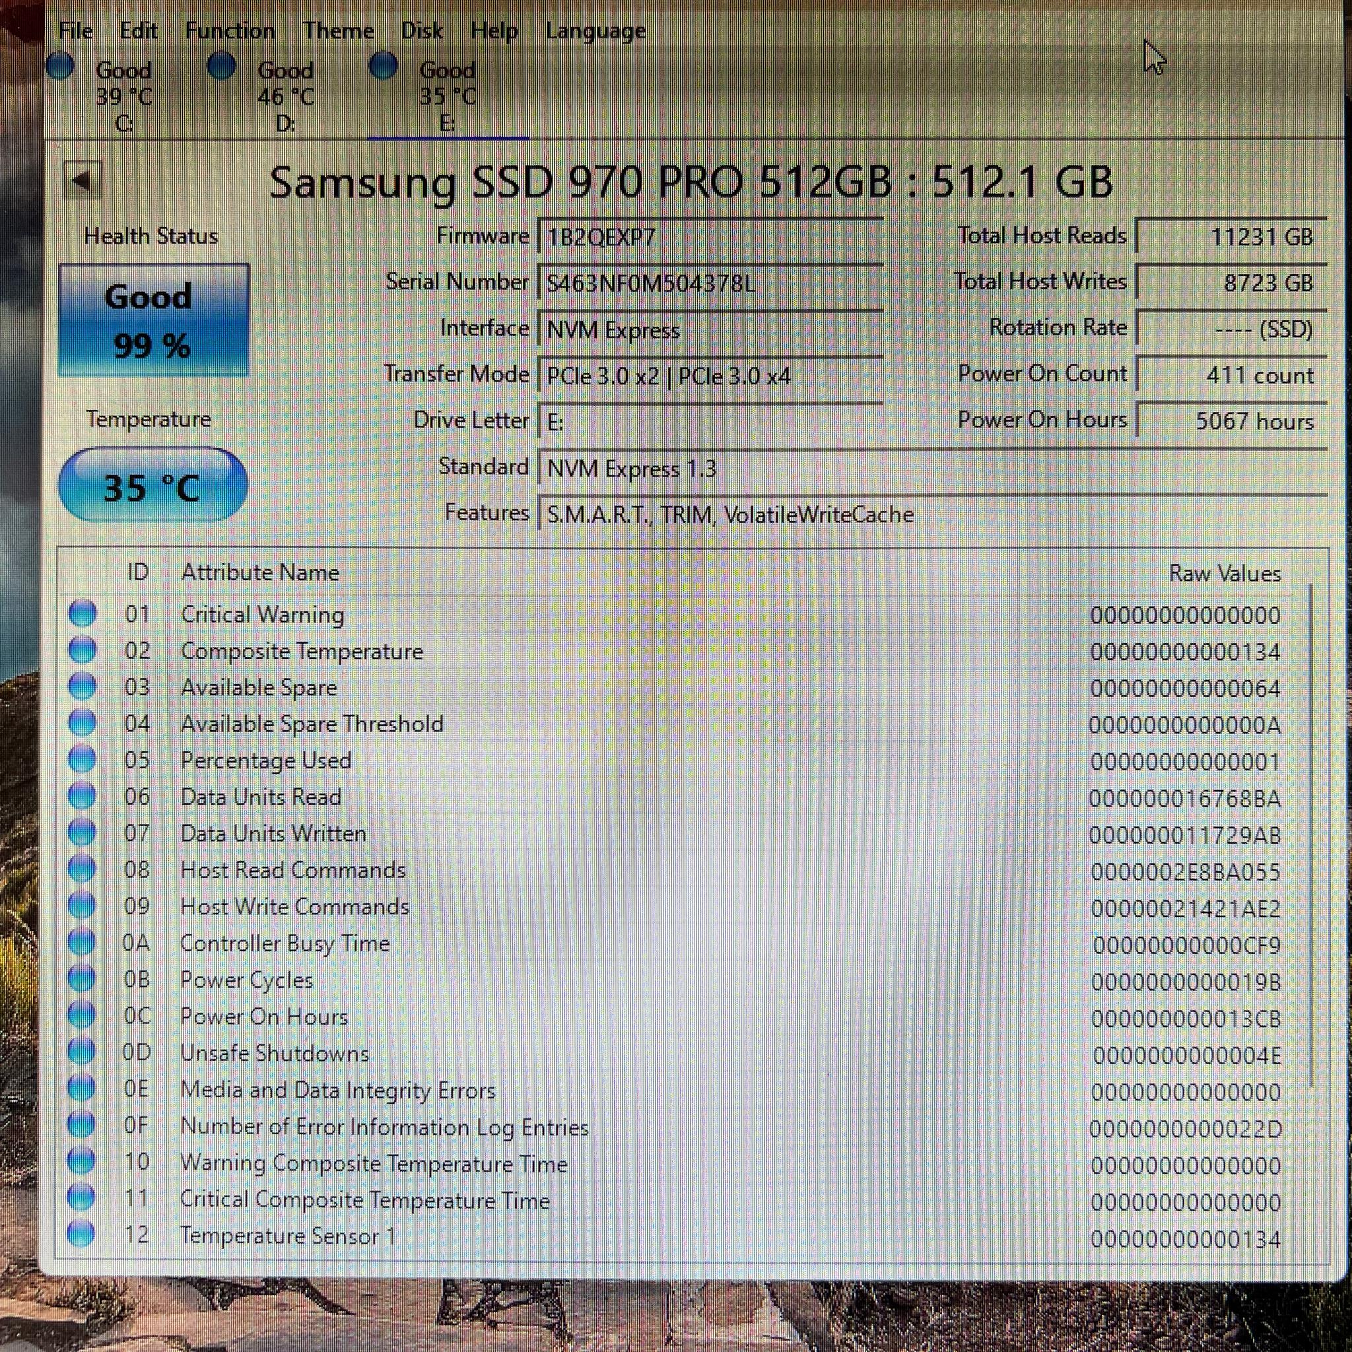Click the Features S.M.A.R.T., TRIM field
Image resolution: width=1352 pixels, height=1352 pixels.
[932, 514]
